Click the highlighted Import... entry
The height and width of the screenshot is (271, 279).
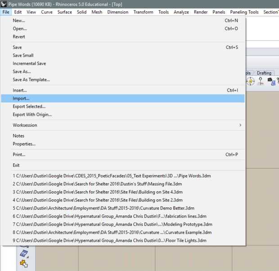[123, 98]
